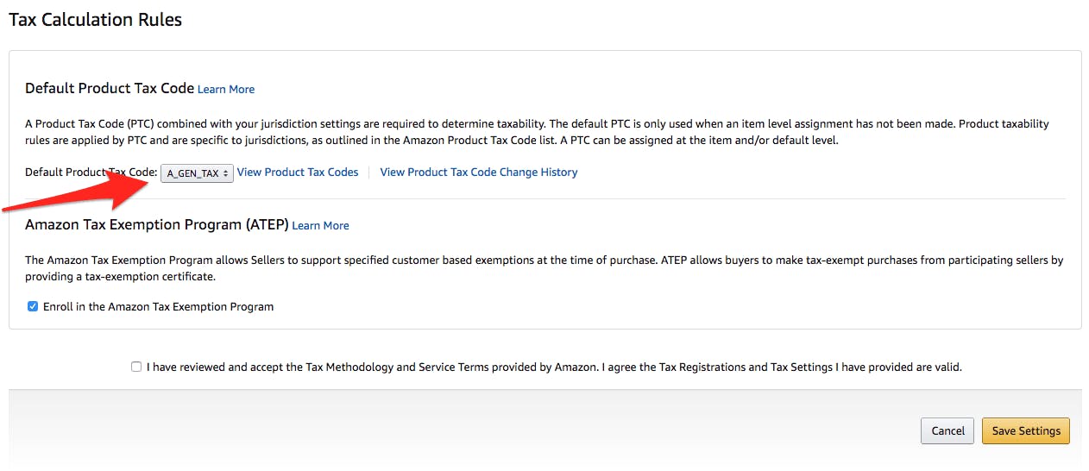Tick the Tax Methodology acceptance checkbox
Image resolution: width=1089 pixels, height=471 pixels.
[136, 367]
